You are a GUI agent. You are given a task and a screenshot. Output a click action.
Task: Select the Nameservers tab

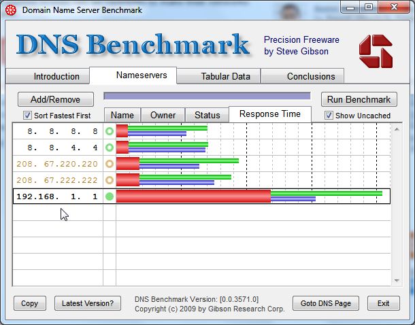coord(133,75)
